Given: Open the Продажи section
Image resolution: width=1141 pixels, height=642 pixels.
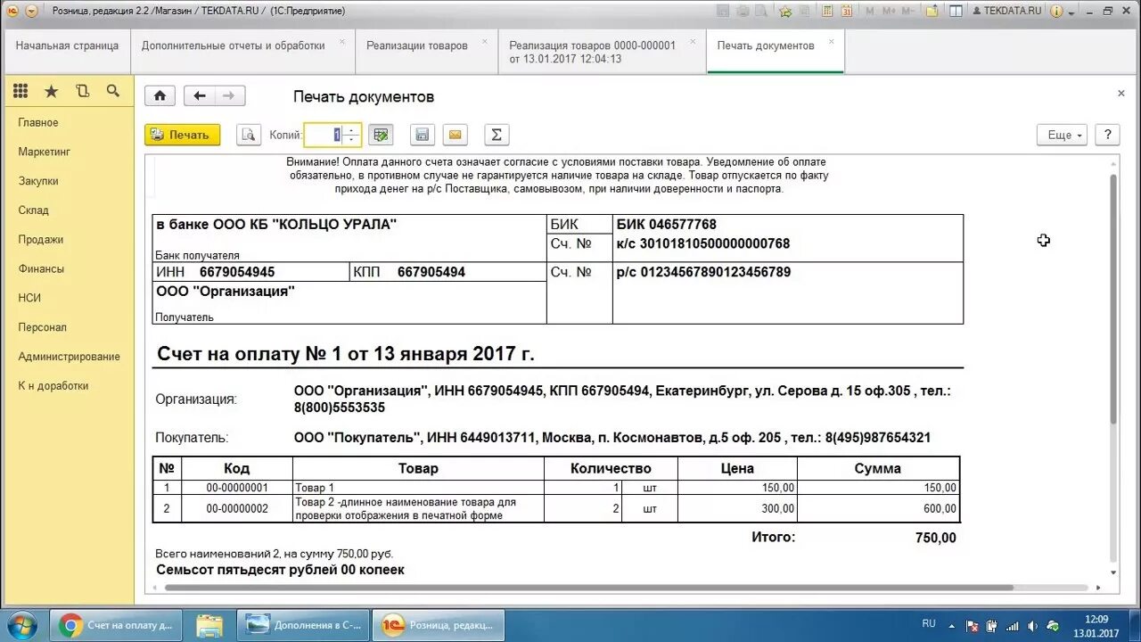Looking at the screenshot, I should (41, 240).
